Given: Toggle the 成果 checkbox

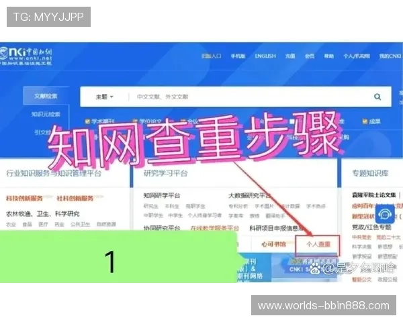Looking at the screenshot, I should (365, 121).
